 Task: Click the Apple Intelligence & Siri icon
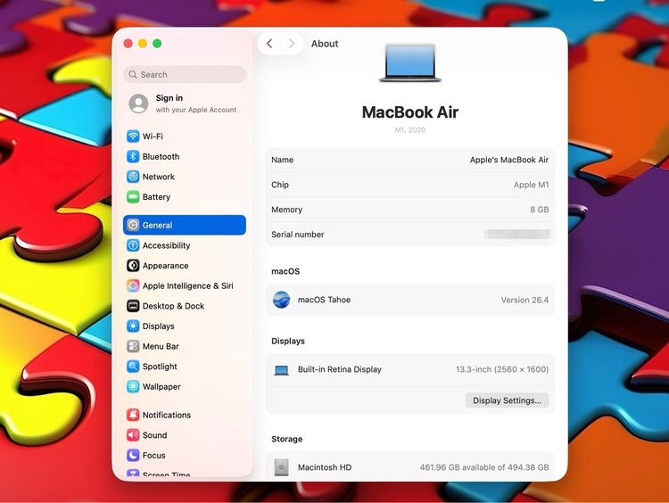133,285
